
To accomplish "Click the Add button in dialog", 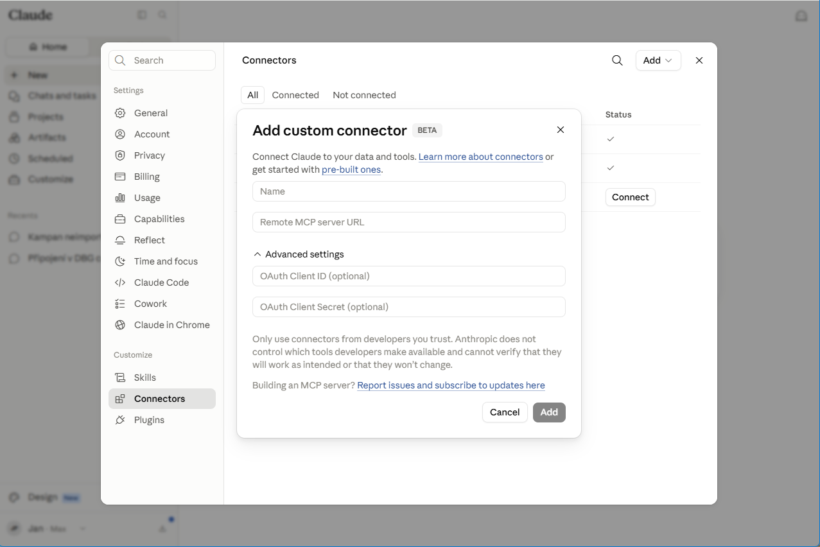I will click(549, 412).
